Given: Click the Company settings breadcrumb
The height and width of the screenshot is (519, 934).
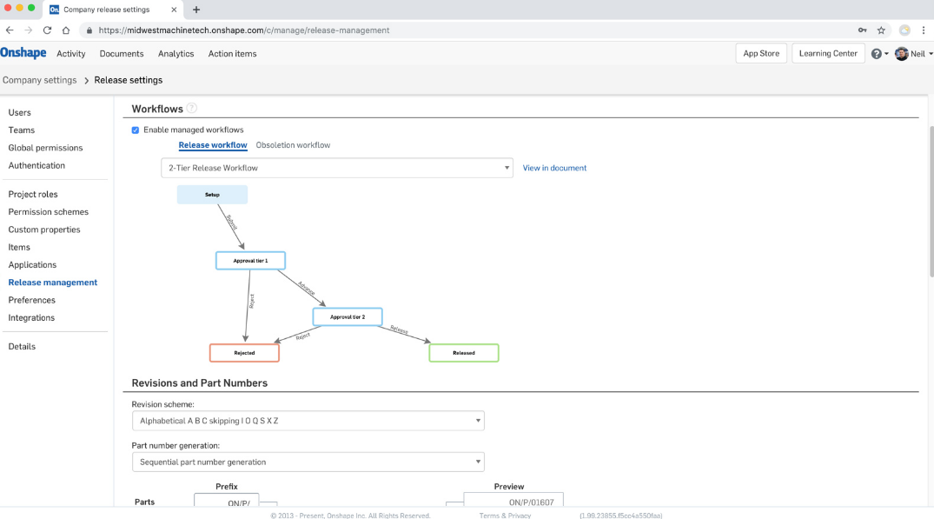Looking at the screenshot, I should 40,80.
